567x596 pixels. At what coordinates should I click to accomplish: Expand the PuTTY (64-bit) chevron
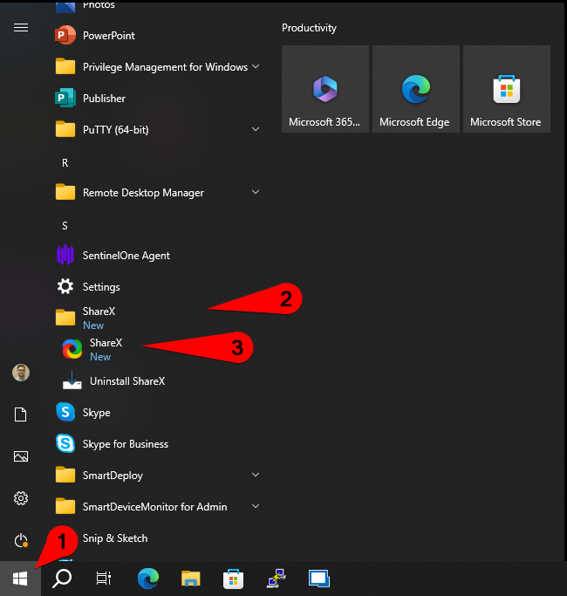pyautogui.click(x=256, y=129)
